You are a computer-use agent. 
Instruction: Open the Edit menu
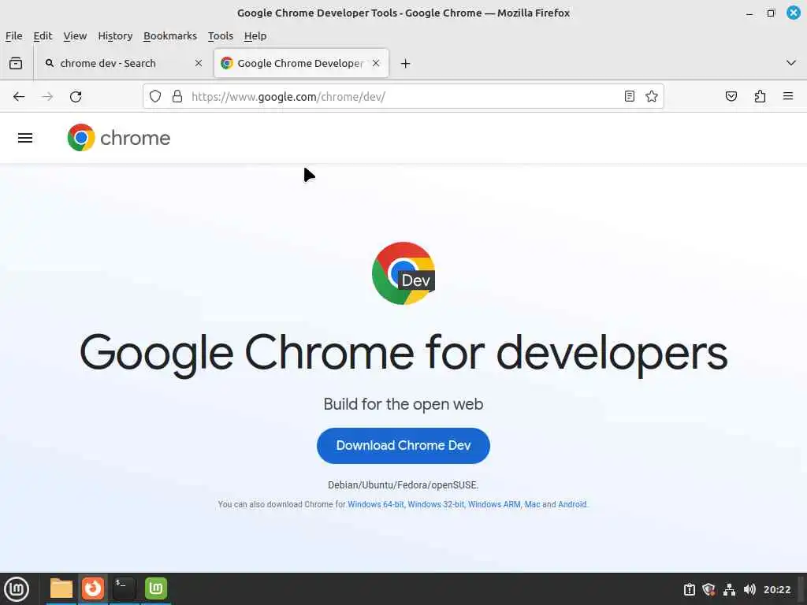tap(43, 36)
